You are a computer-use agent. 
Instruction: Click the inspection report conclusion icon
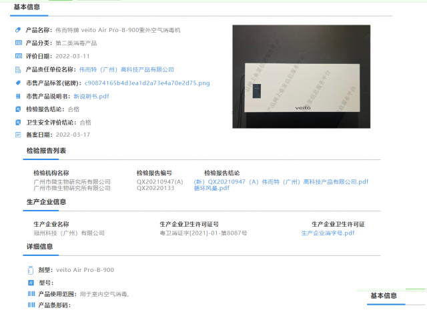(x=19, y=109)
